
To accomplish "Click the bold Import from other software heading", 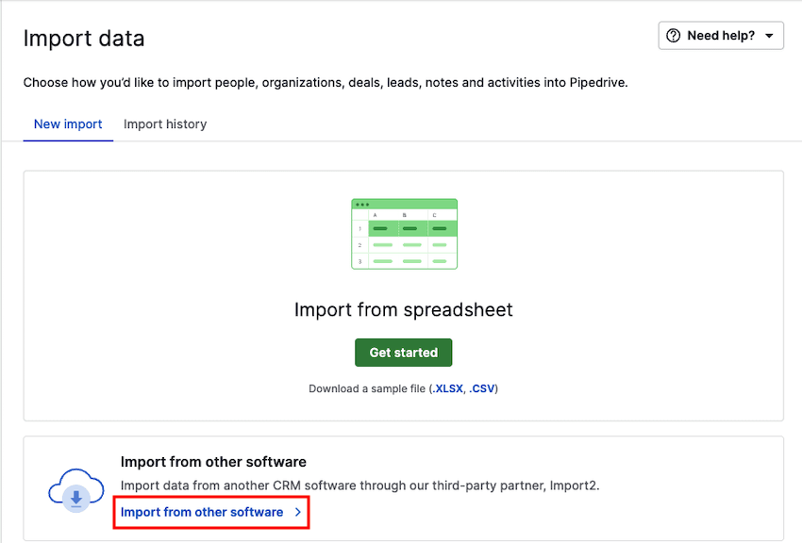I will 213,462.
